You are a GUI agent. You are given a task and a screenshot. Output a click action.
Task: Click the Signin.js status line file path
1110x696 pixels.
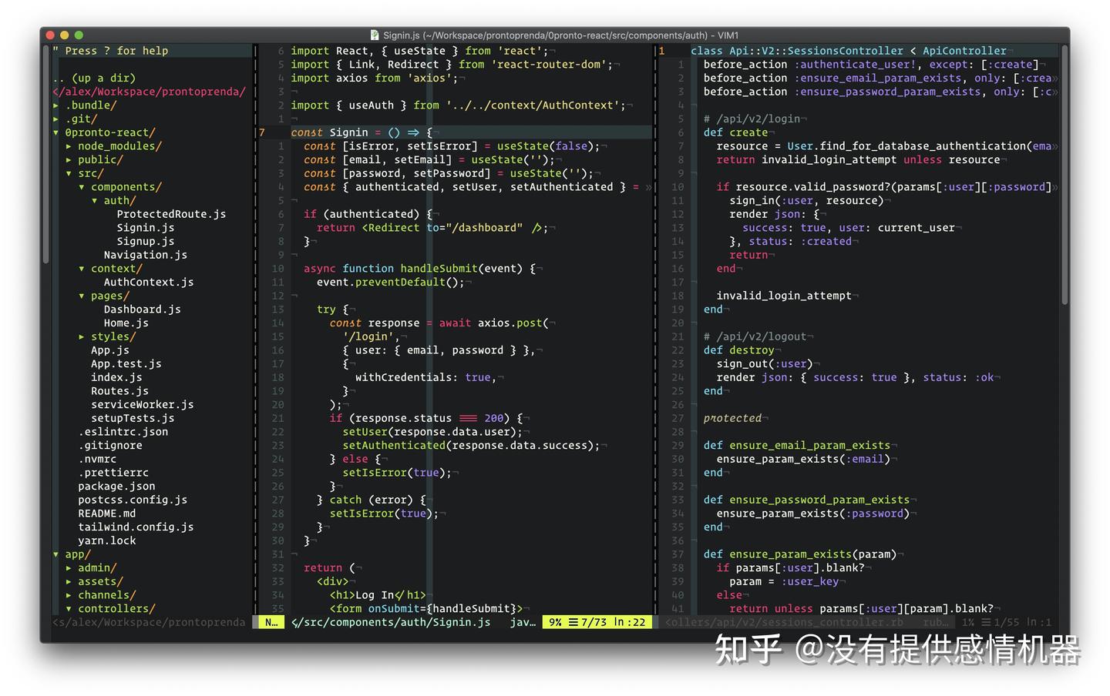pyautogui.click(x=391, y=622)
